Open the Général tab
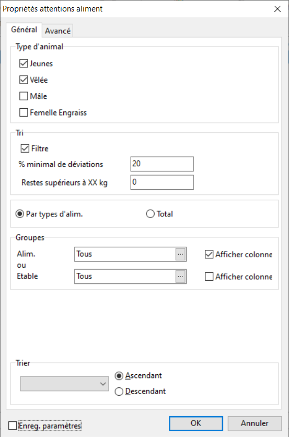 (24, 30)
